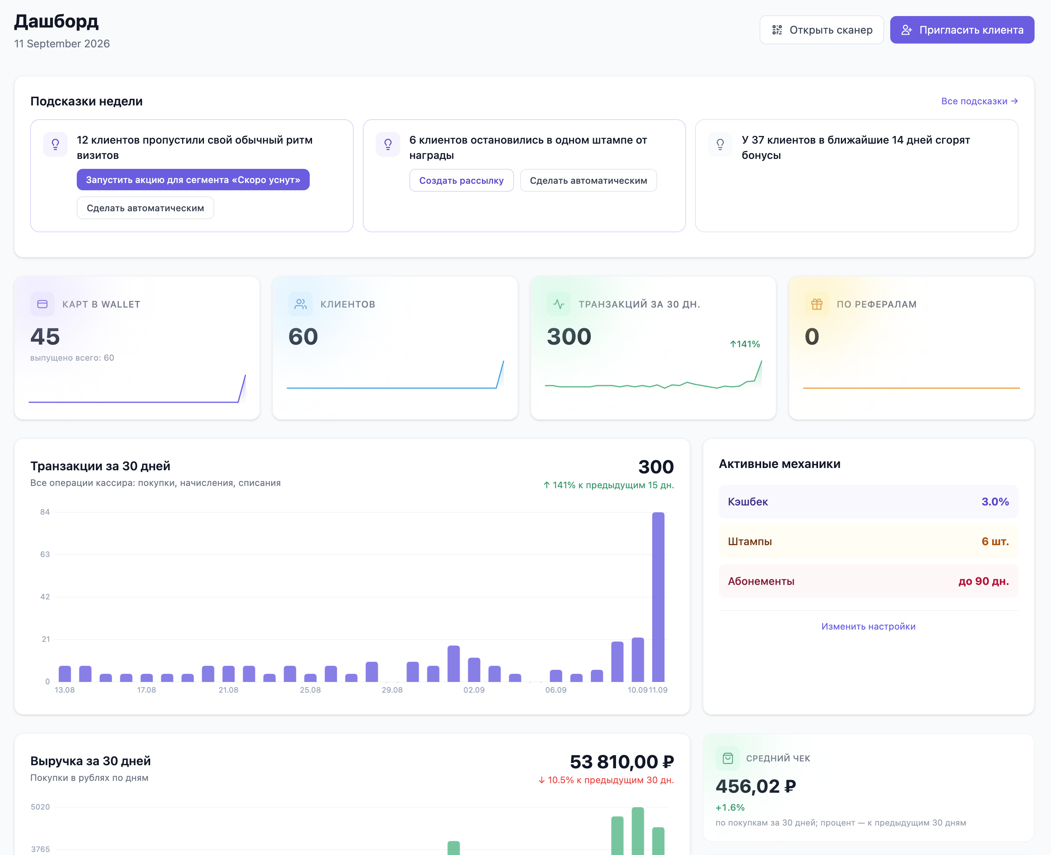Viewport: 1051px width, 855px height.
Task: Open the Все подсказки link
Action: click(980, 101)
